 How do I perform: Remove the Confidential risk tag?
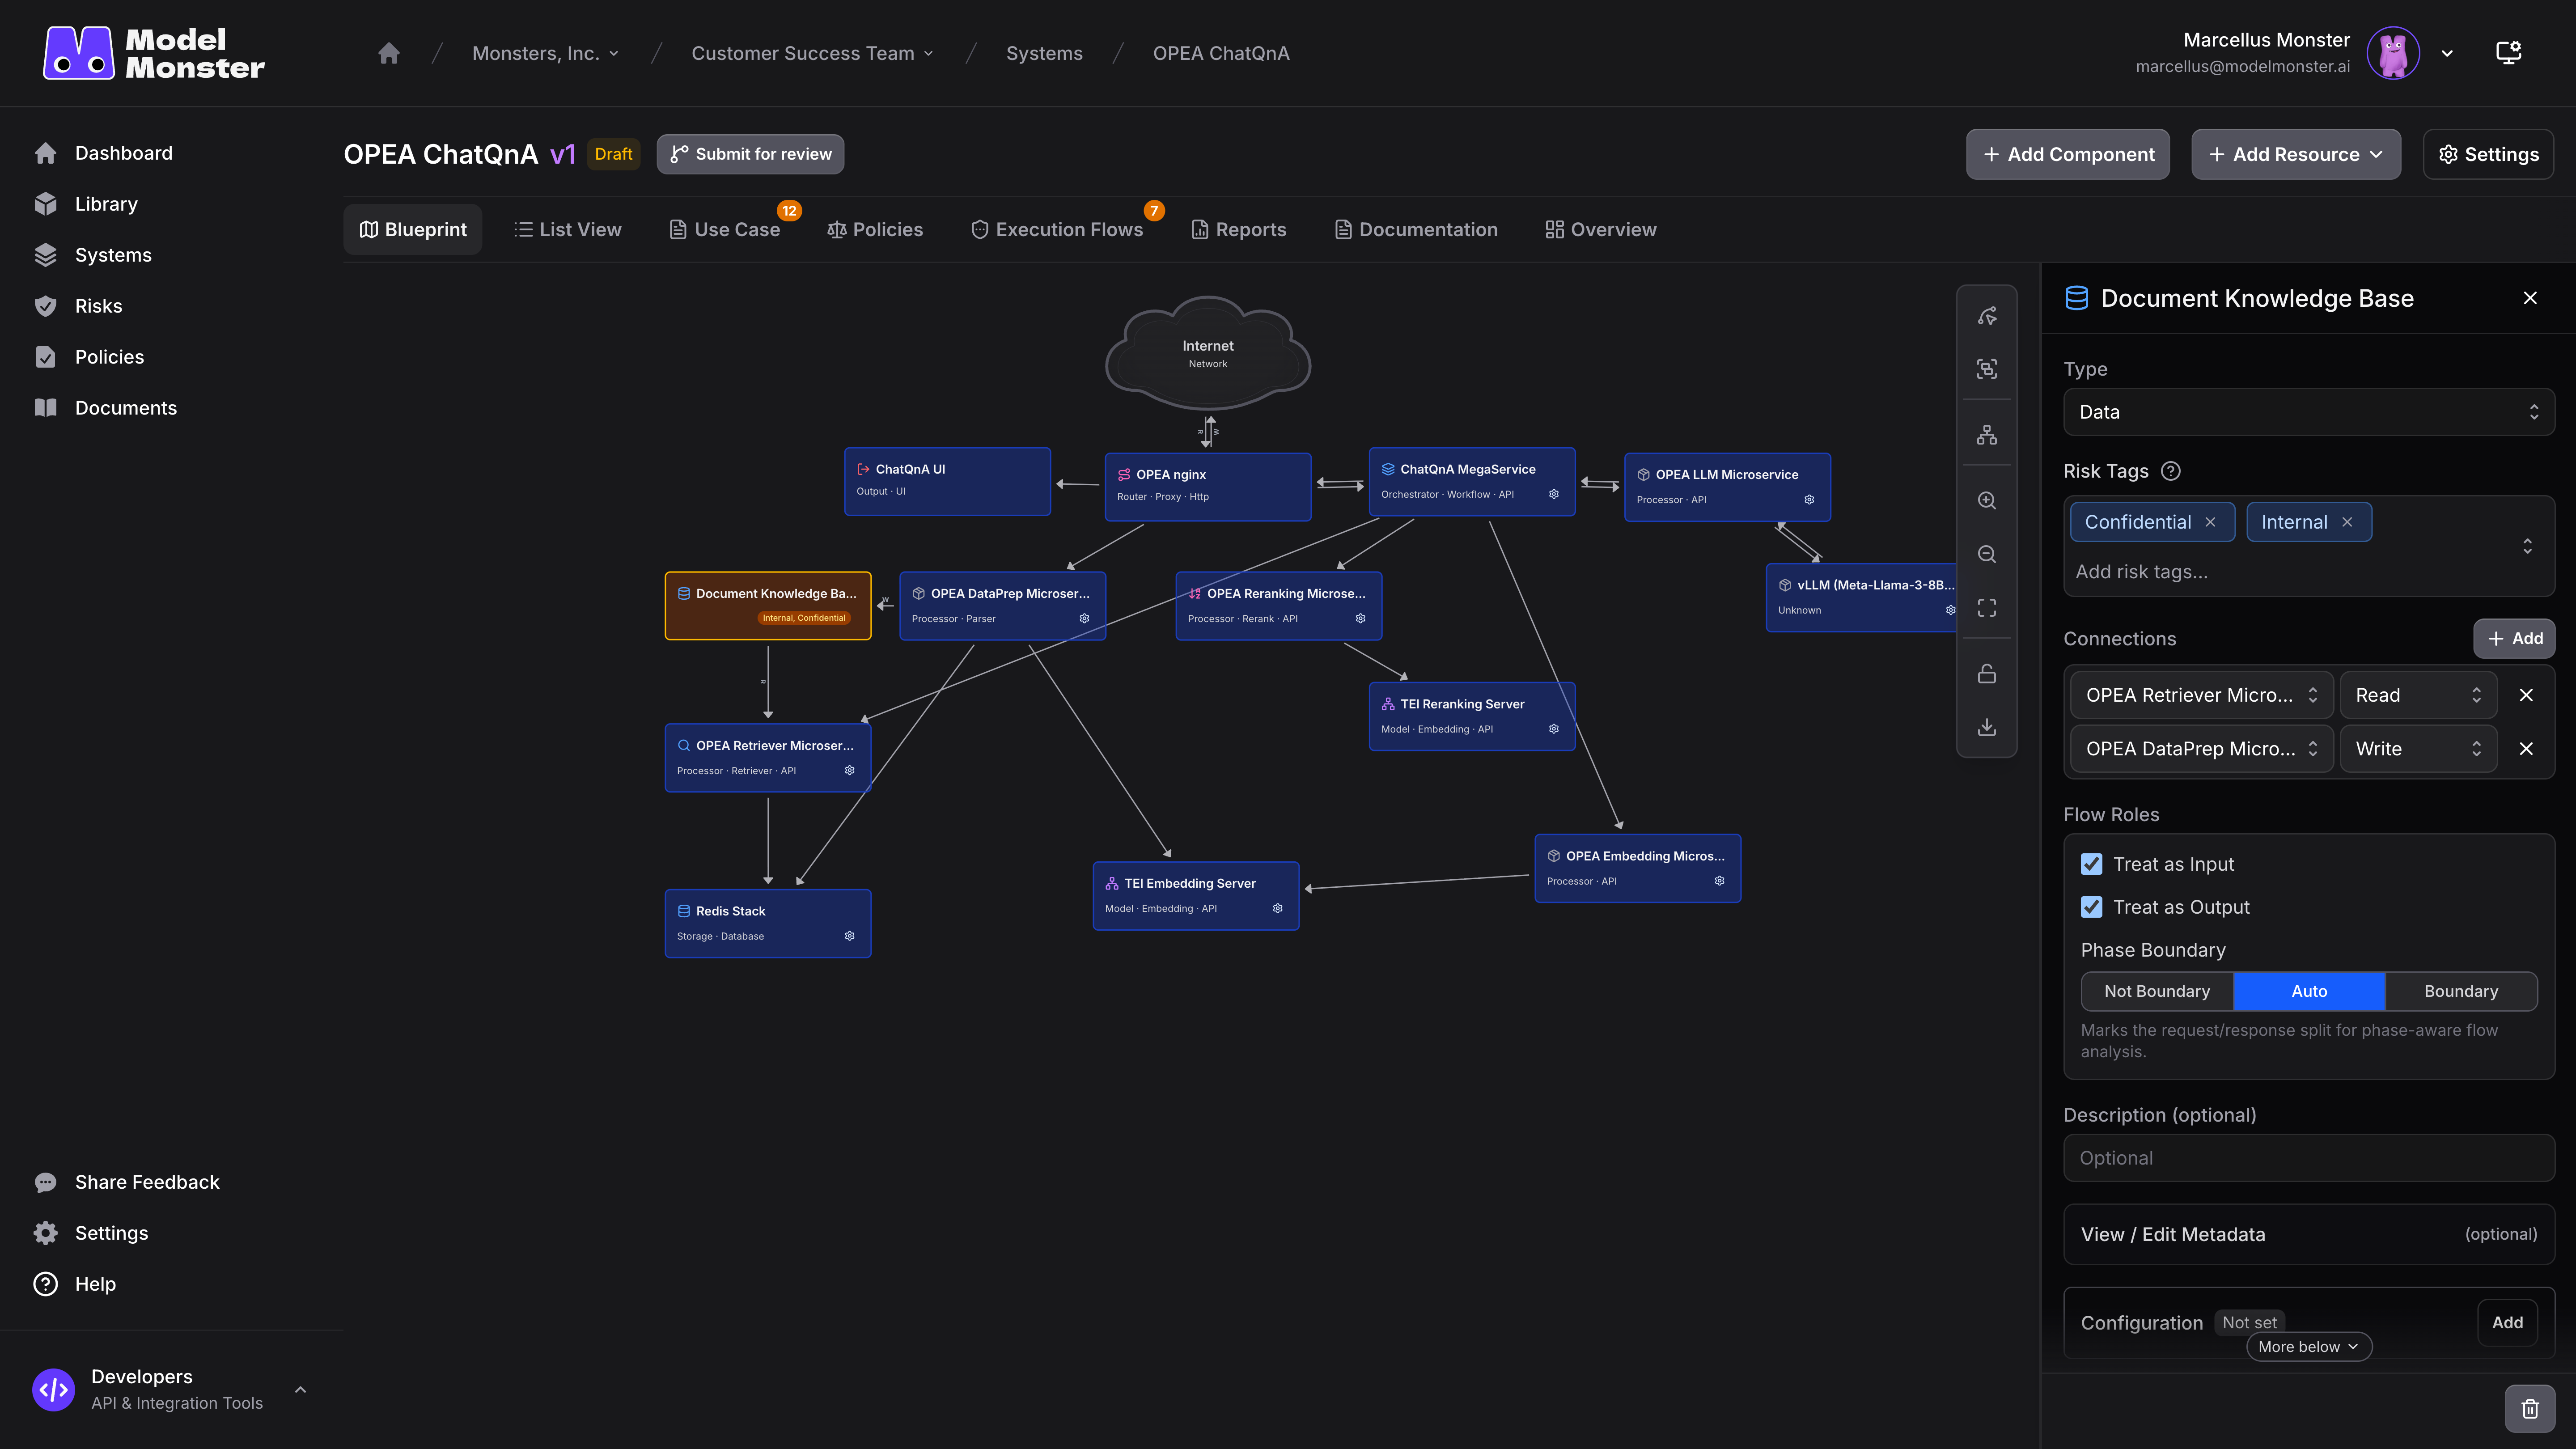[x=2211, y=522]
